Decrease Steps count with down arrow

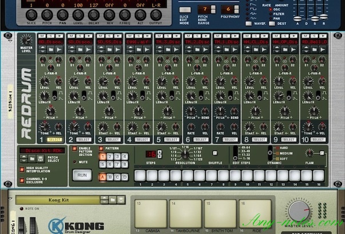(x=160, y=156)
